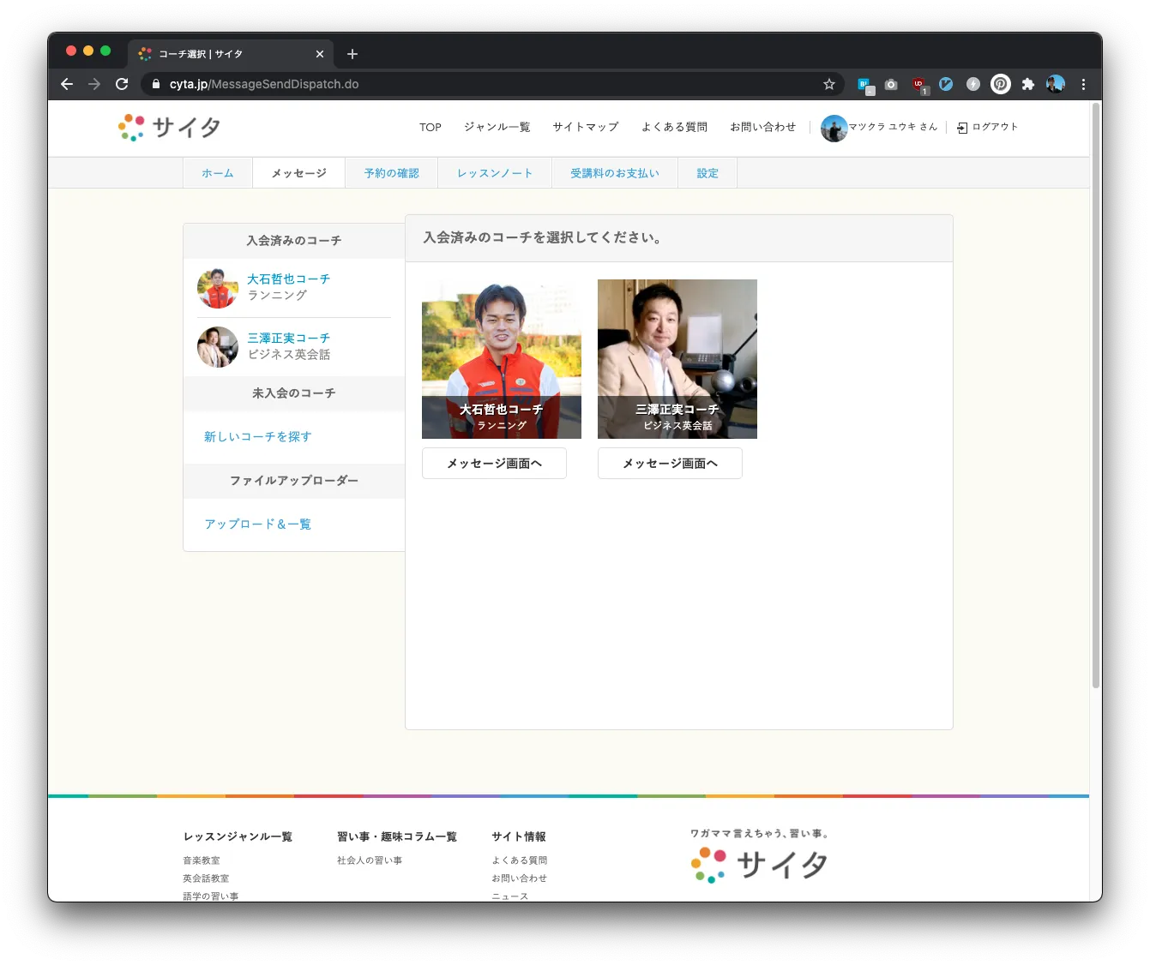
Task: Open Chrome's three-dot menu
Action: coord(1083,84)
